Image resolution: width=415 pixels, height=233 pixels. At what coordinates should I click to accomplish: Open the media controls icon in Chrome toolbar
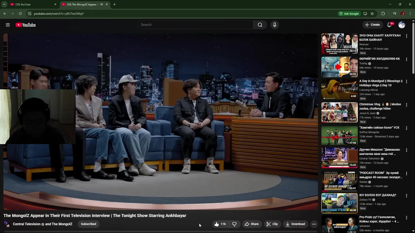[x=395, y=14]
